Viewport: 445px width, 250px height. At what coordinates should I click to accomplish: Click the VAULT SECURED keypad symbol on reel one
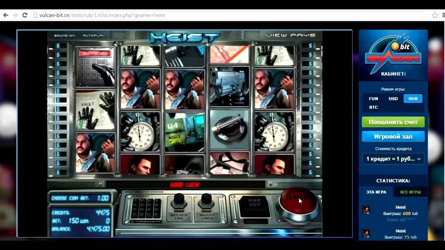click(95, 67)
